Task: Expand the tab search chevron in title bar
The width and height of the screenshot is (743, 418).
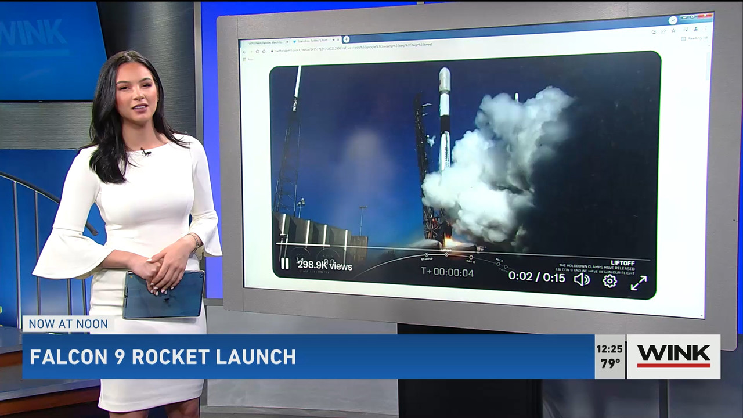Action: pyautogui.click(x=673, y=20)
